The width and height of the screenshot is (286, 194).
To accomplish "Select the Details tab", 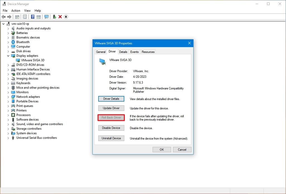I will point(123,52).
